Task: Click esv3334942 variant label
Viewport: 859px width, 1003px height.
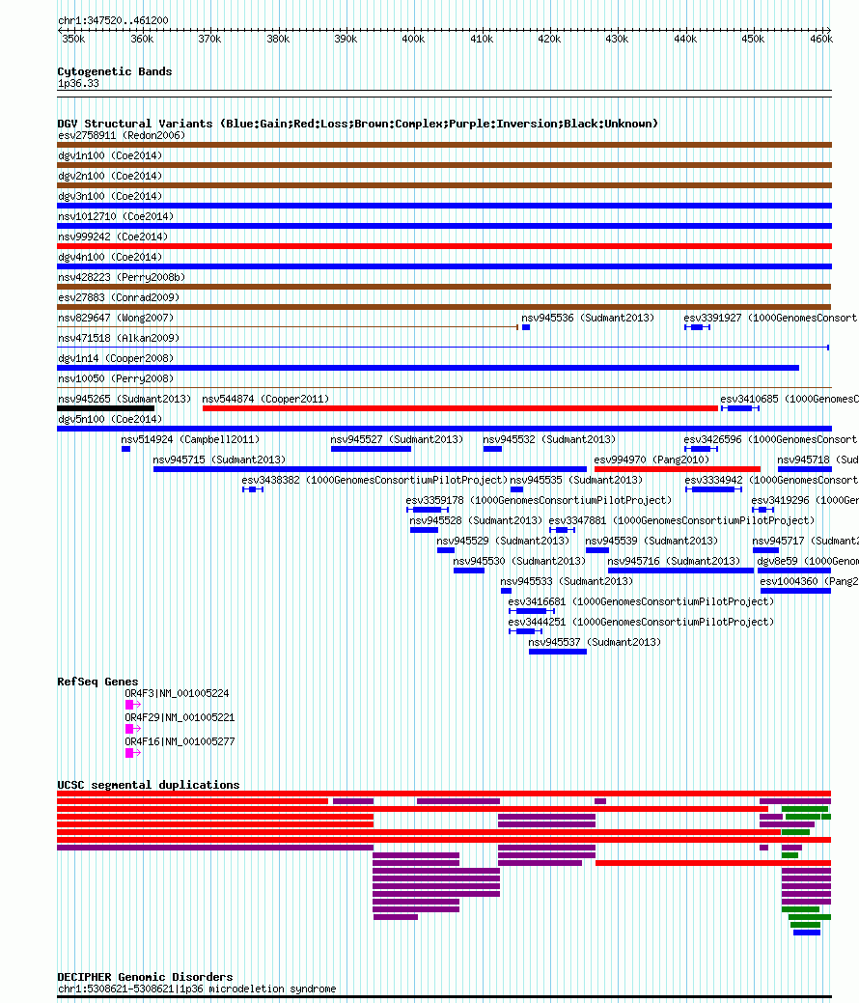Action: pyautogui.click(x=771, y=481)
